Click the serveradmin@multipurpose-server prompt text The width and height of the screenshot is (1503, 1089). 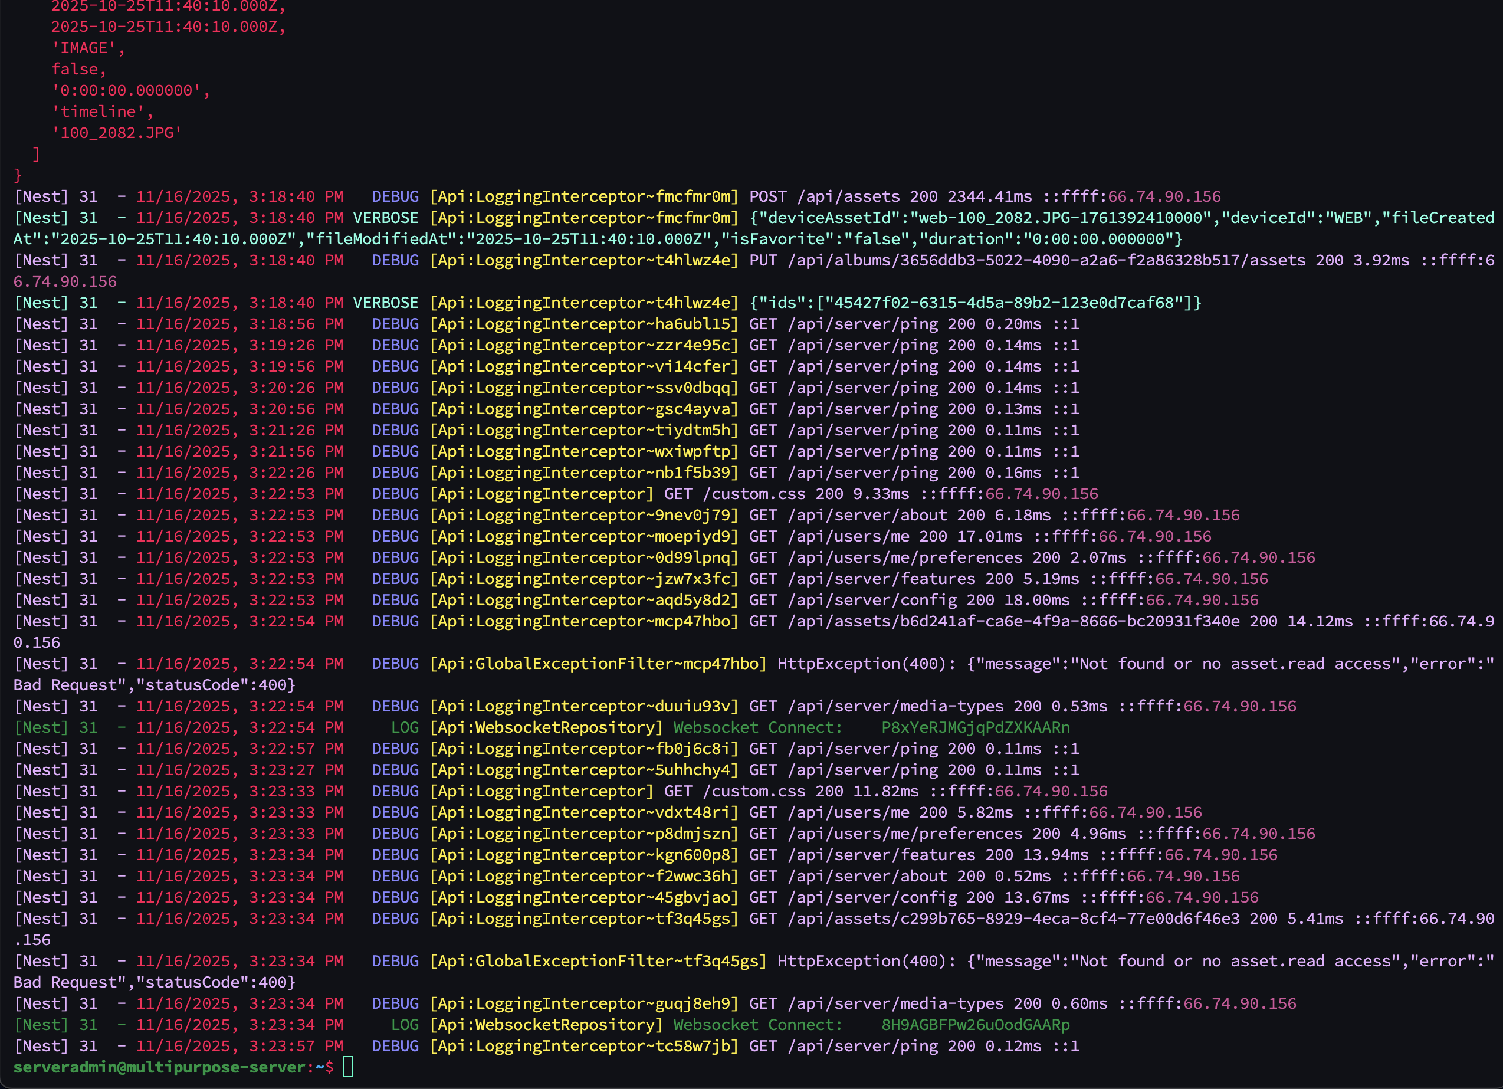click(x=159, y=1067)
